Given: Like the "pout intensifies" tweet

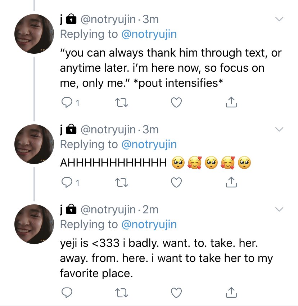Looking at the screenshot, I should point(176,102).
